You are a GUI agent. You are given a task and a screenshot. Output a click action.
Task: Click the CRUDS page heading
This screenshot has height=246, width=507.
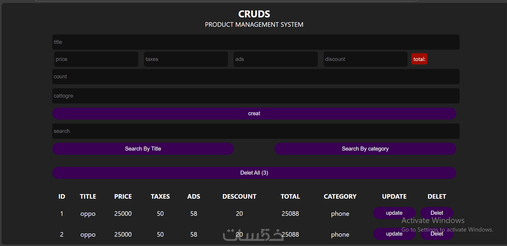tap(254, 14)
